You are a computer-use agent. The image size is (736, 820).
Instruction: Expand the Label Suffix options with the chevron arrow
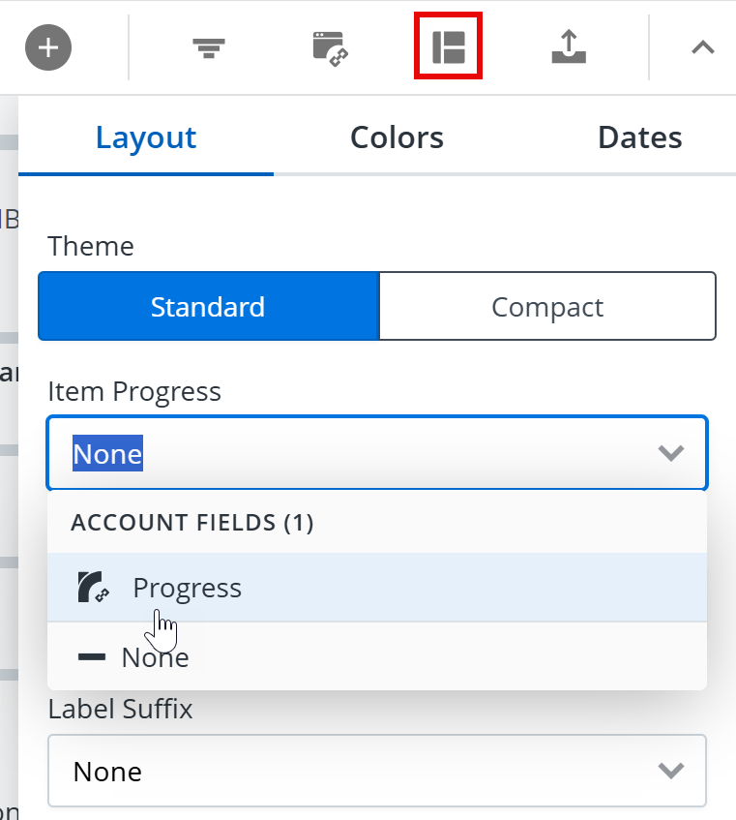[671, 771]
